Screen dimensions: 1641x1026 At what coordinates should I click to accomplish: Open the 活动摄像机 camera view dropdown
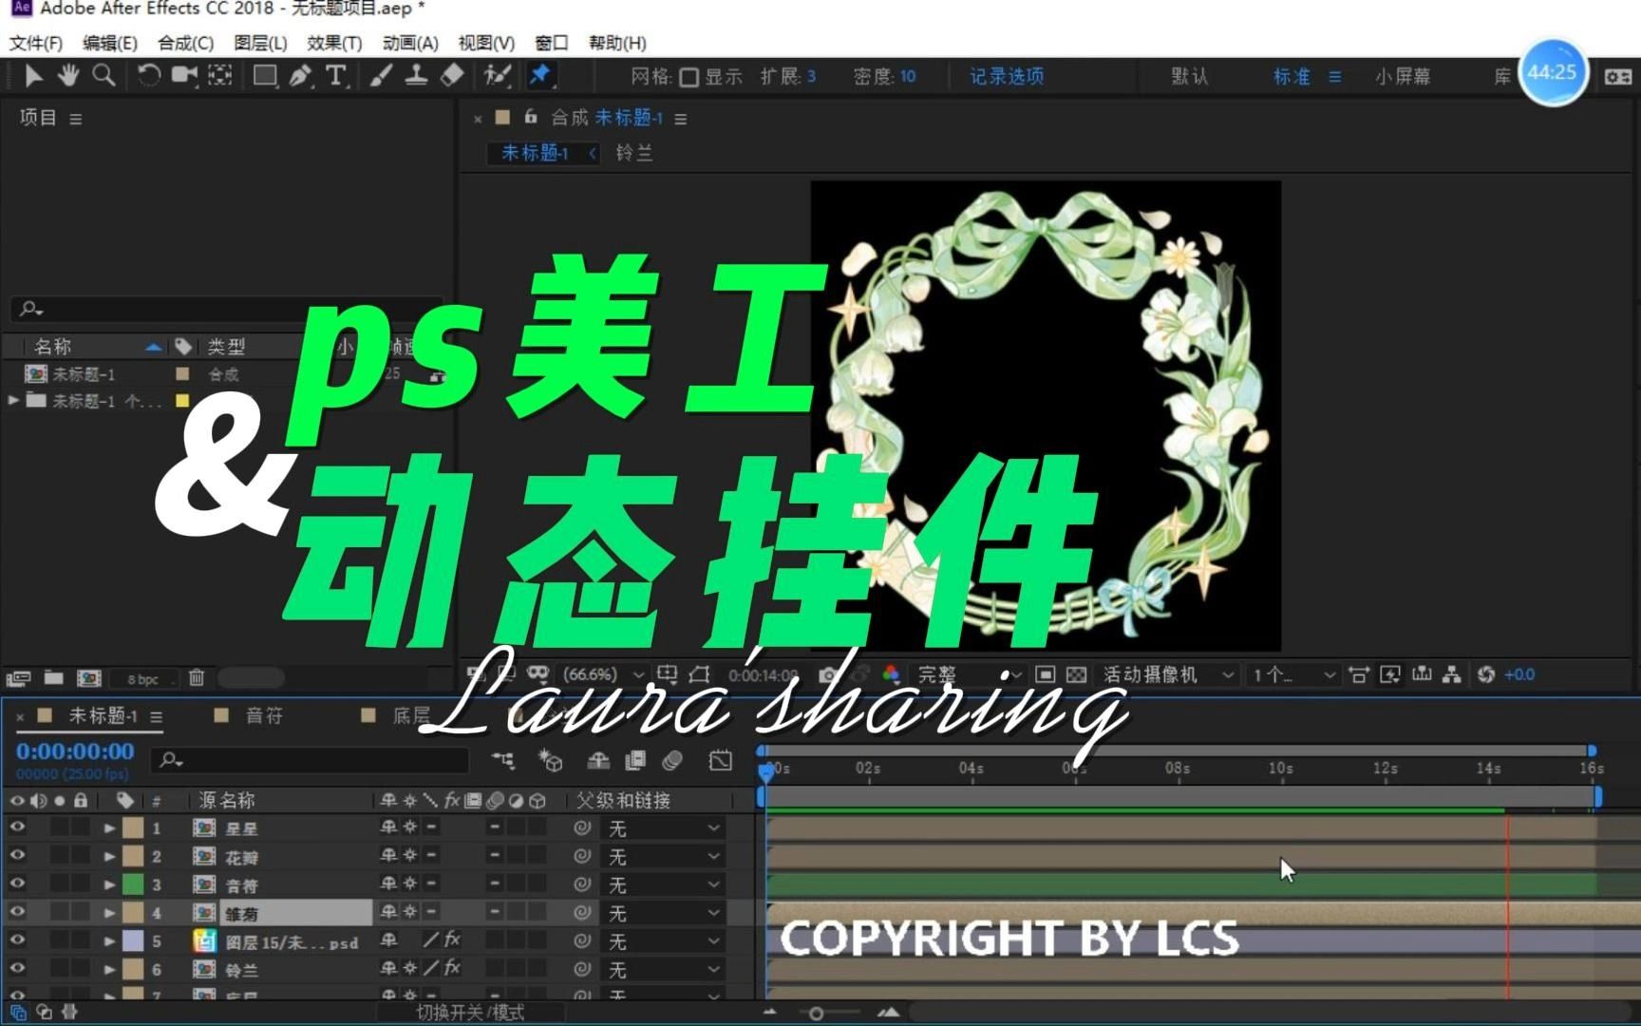coord(1168,674)
